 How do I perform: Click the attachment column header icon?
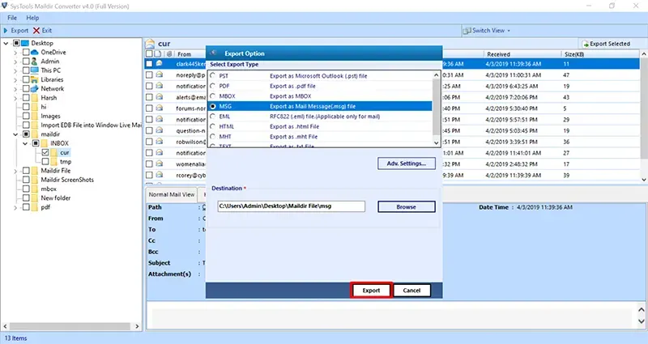pyautogui.click(x=169, y=53)
